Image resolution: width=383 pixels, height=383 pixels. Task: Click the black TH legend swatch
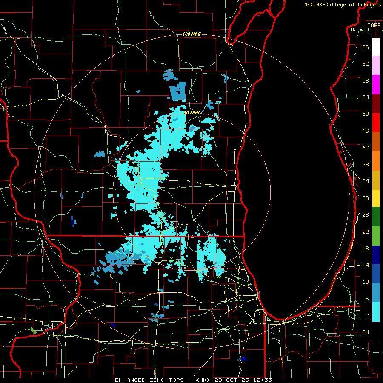tap(376, 331)
